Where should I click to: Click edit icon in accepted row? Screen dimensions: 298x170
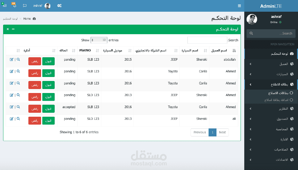point(12,107)
